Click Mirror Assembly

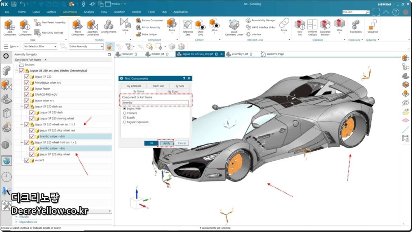coord(148,27)
